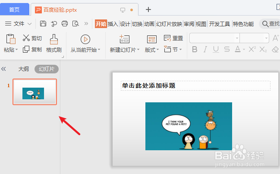Click the new slide icon

pyautogui.click(x=124, y=39)
